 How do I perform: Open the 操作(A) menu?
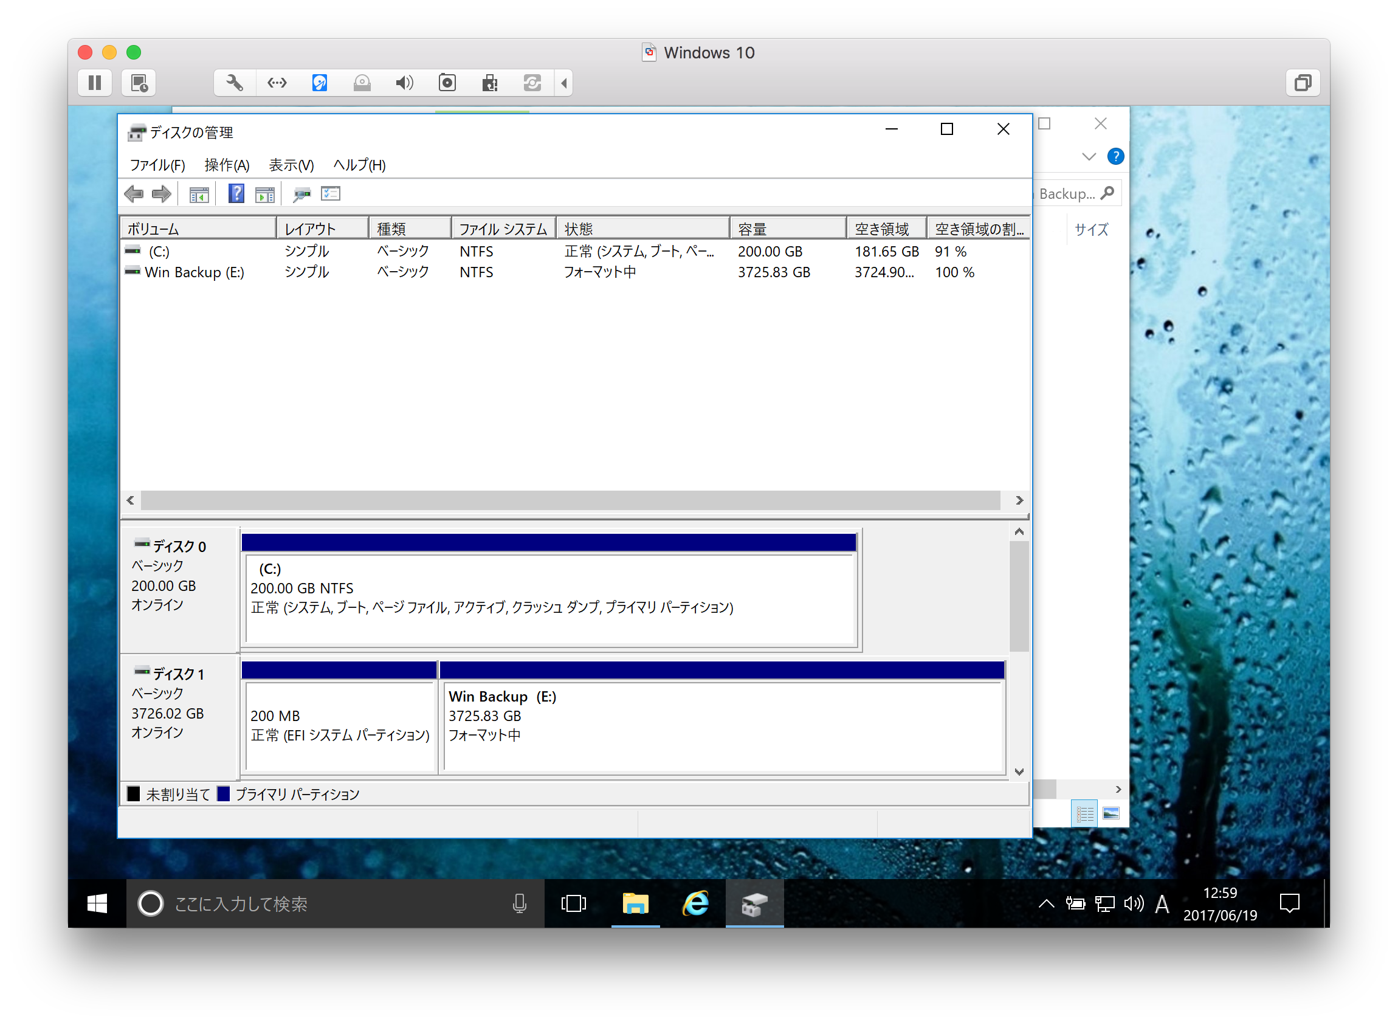pos(227,165)
